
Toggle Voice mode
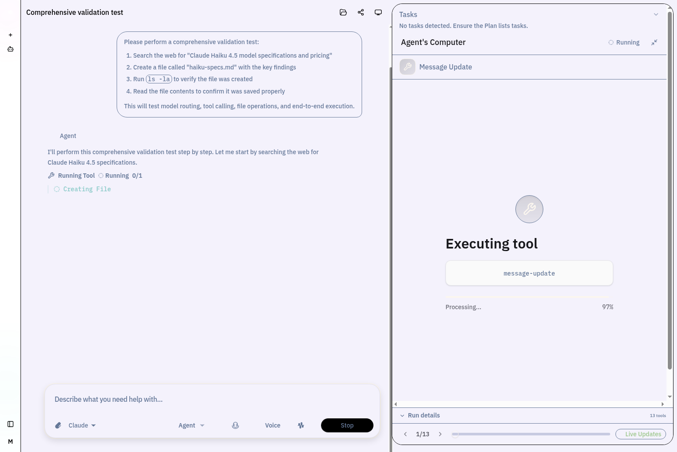coord(273,425)
